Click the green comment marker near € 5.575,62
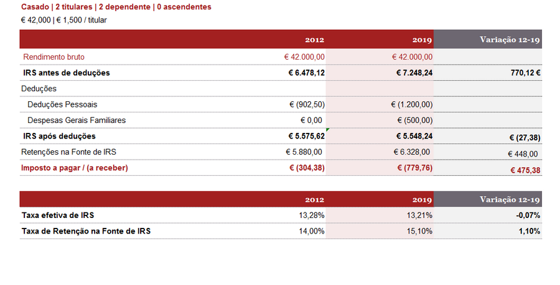This screenshot has width=560, height=285. [327, 130]
